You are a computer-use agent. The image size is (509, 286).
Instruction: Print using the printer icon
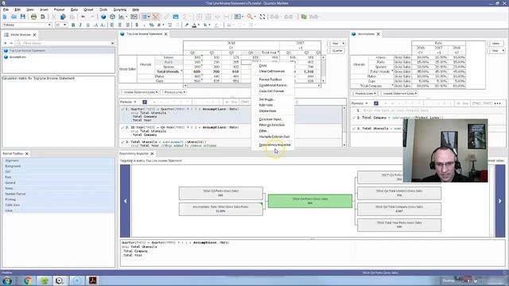(33, 17)
